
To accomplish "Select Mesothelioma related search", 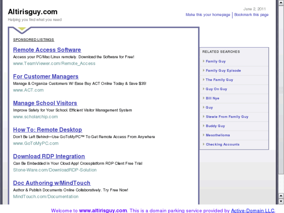I will (x=218, y=135).
